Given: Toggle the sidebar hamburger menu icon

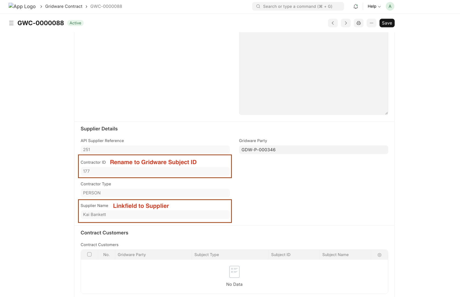Looking at the screenshot, I should (11, 23).
